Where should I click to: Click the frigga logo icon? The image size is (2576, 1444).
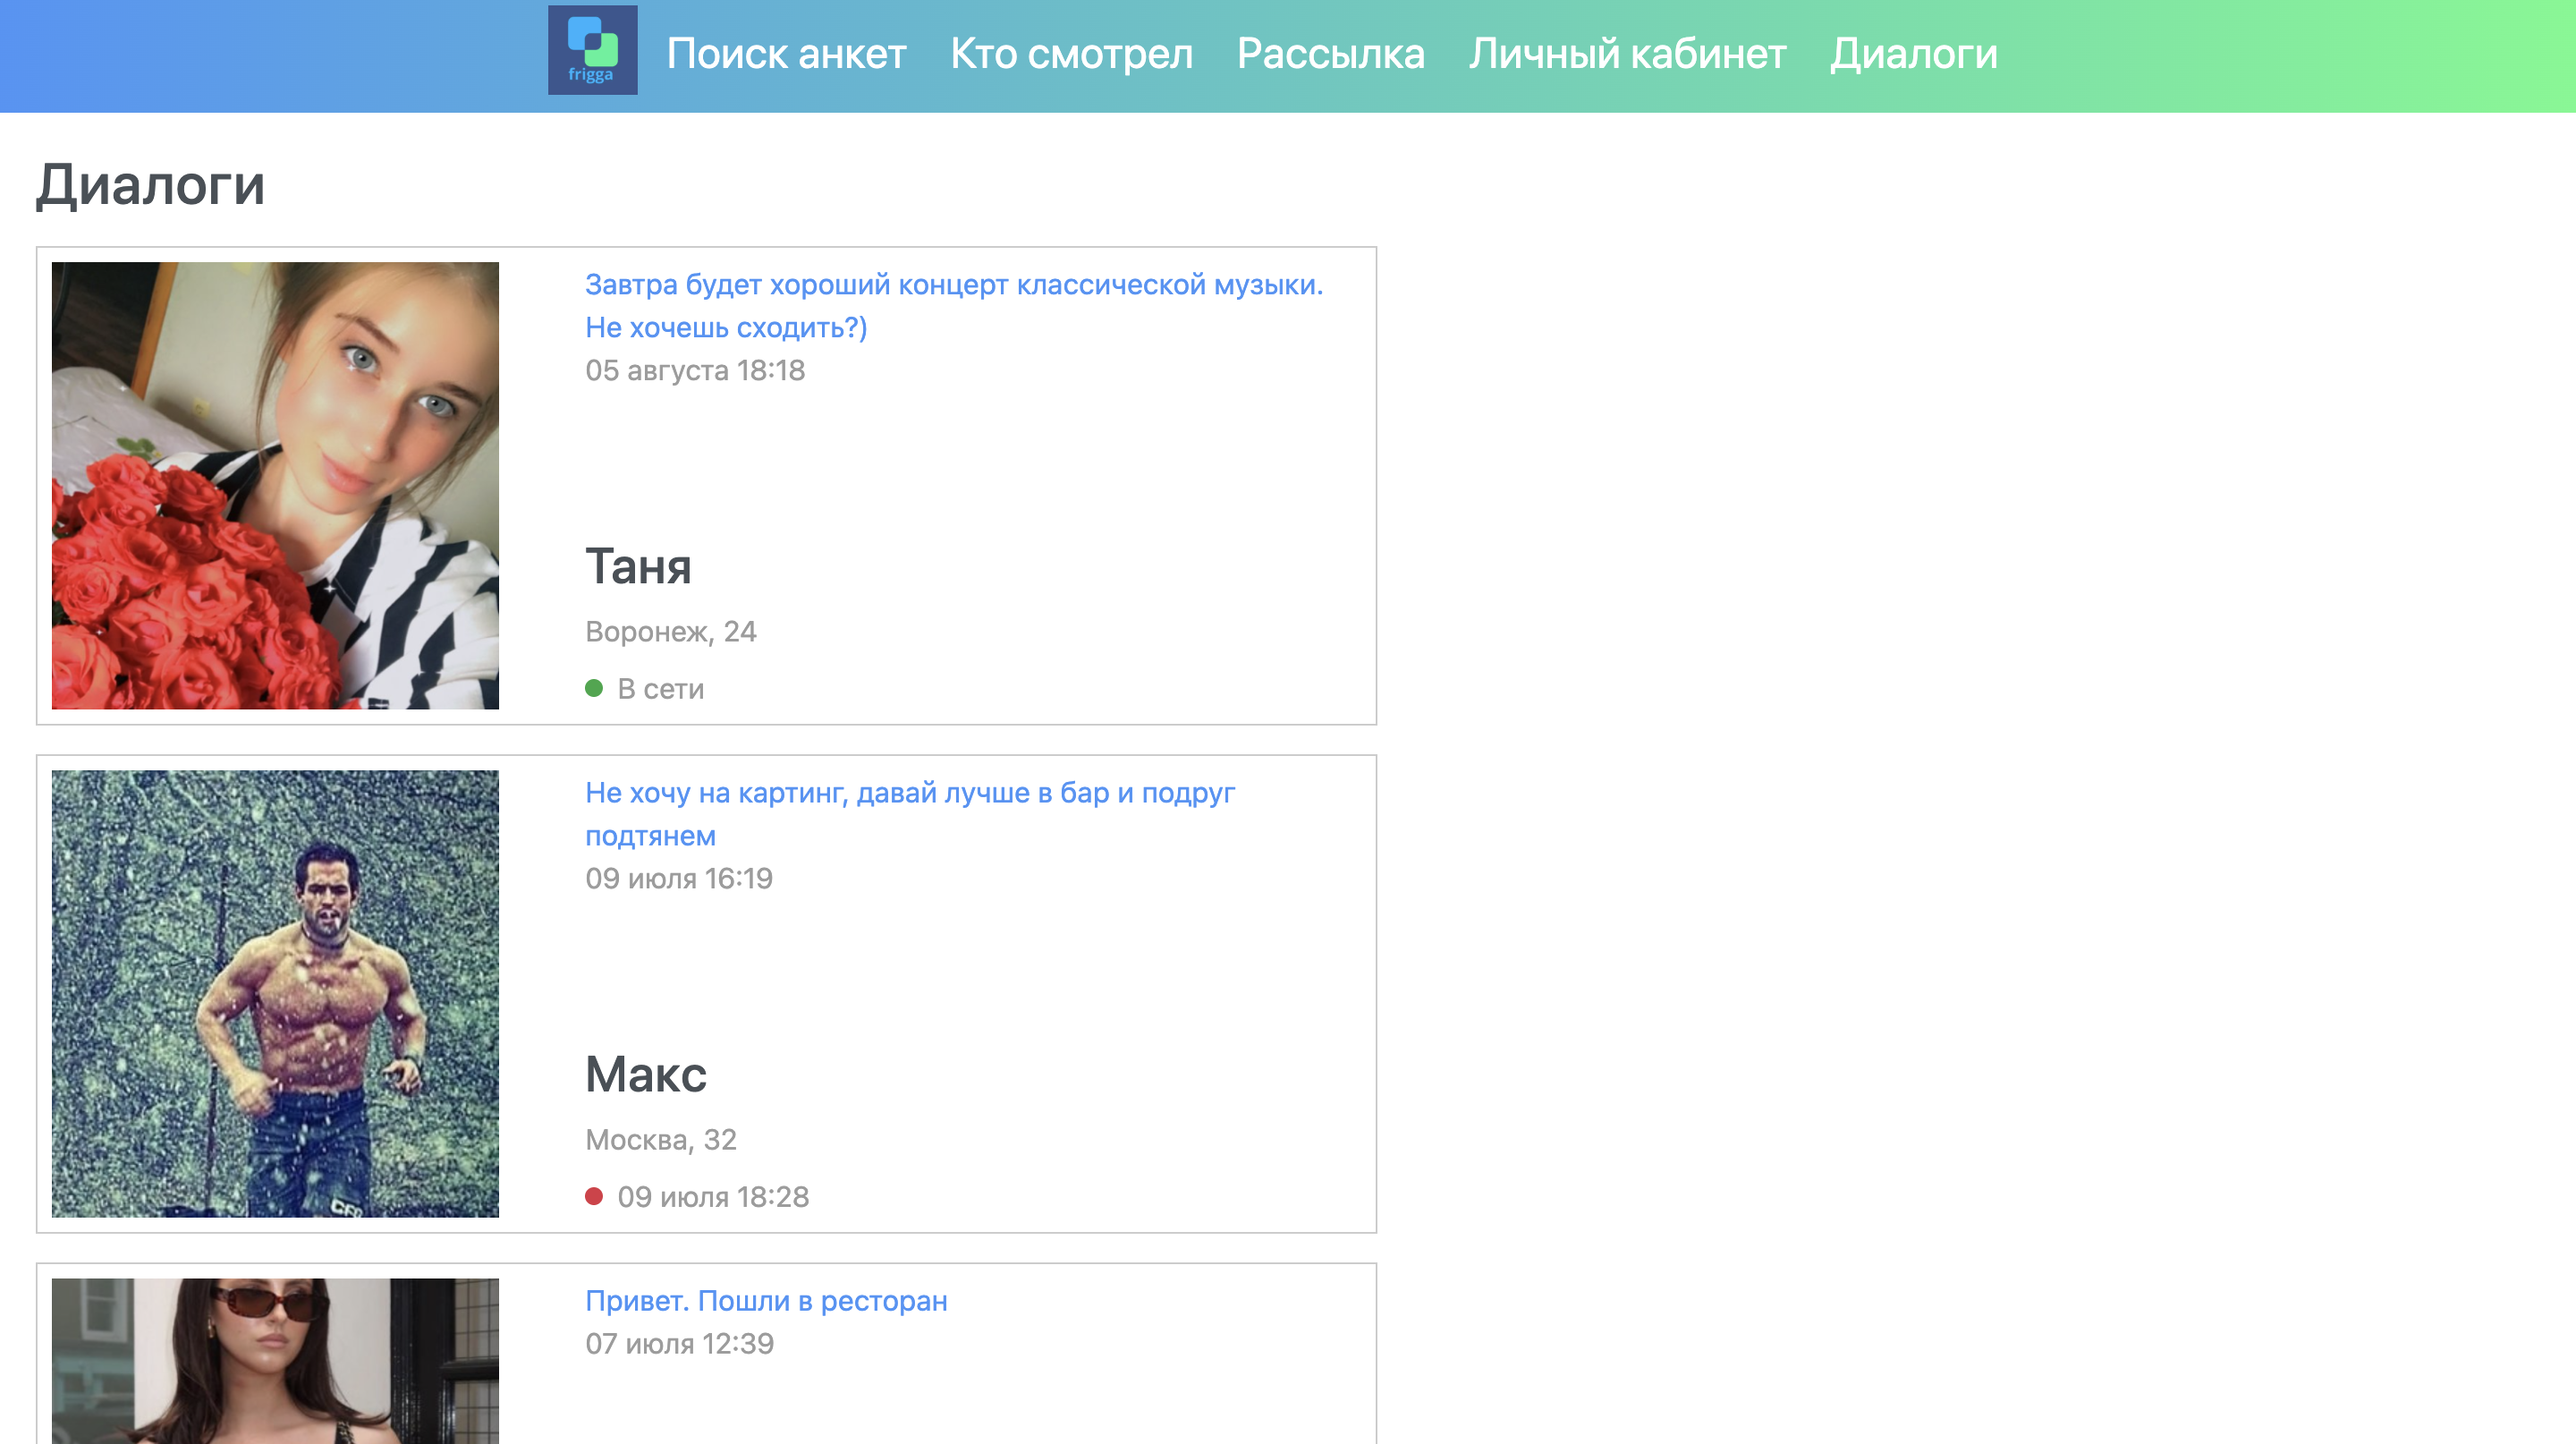click(x=592, y=50)
